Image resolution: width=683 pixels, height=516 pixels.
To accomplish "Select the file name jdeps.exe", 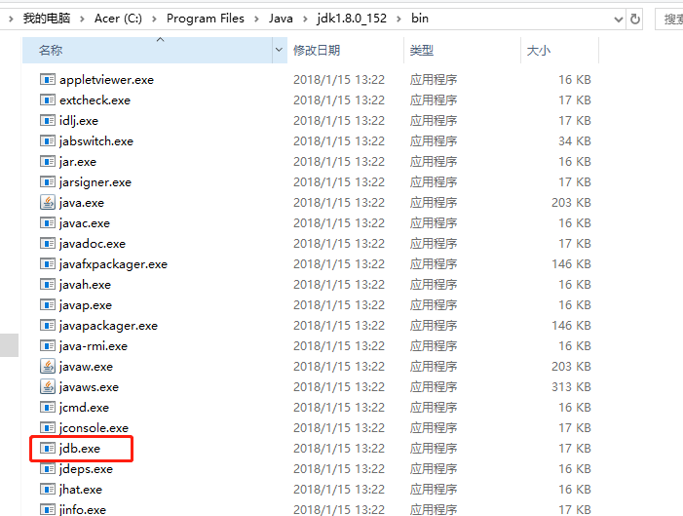I will pyautogui.click(x=87, y=469).
